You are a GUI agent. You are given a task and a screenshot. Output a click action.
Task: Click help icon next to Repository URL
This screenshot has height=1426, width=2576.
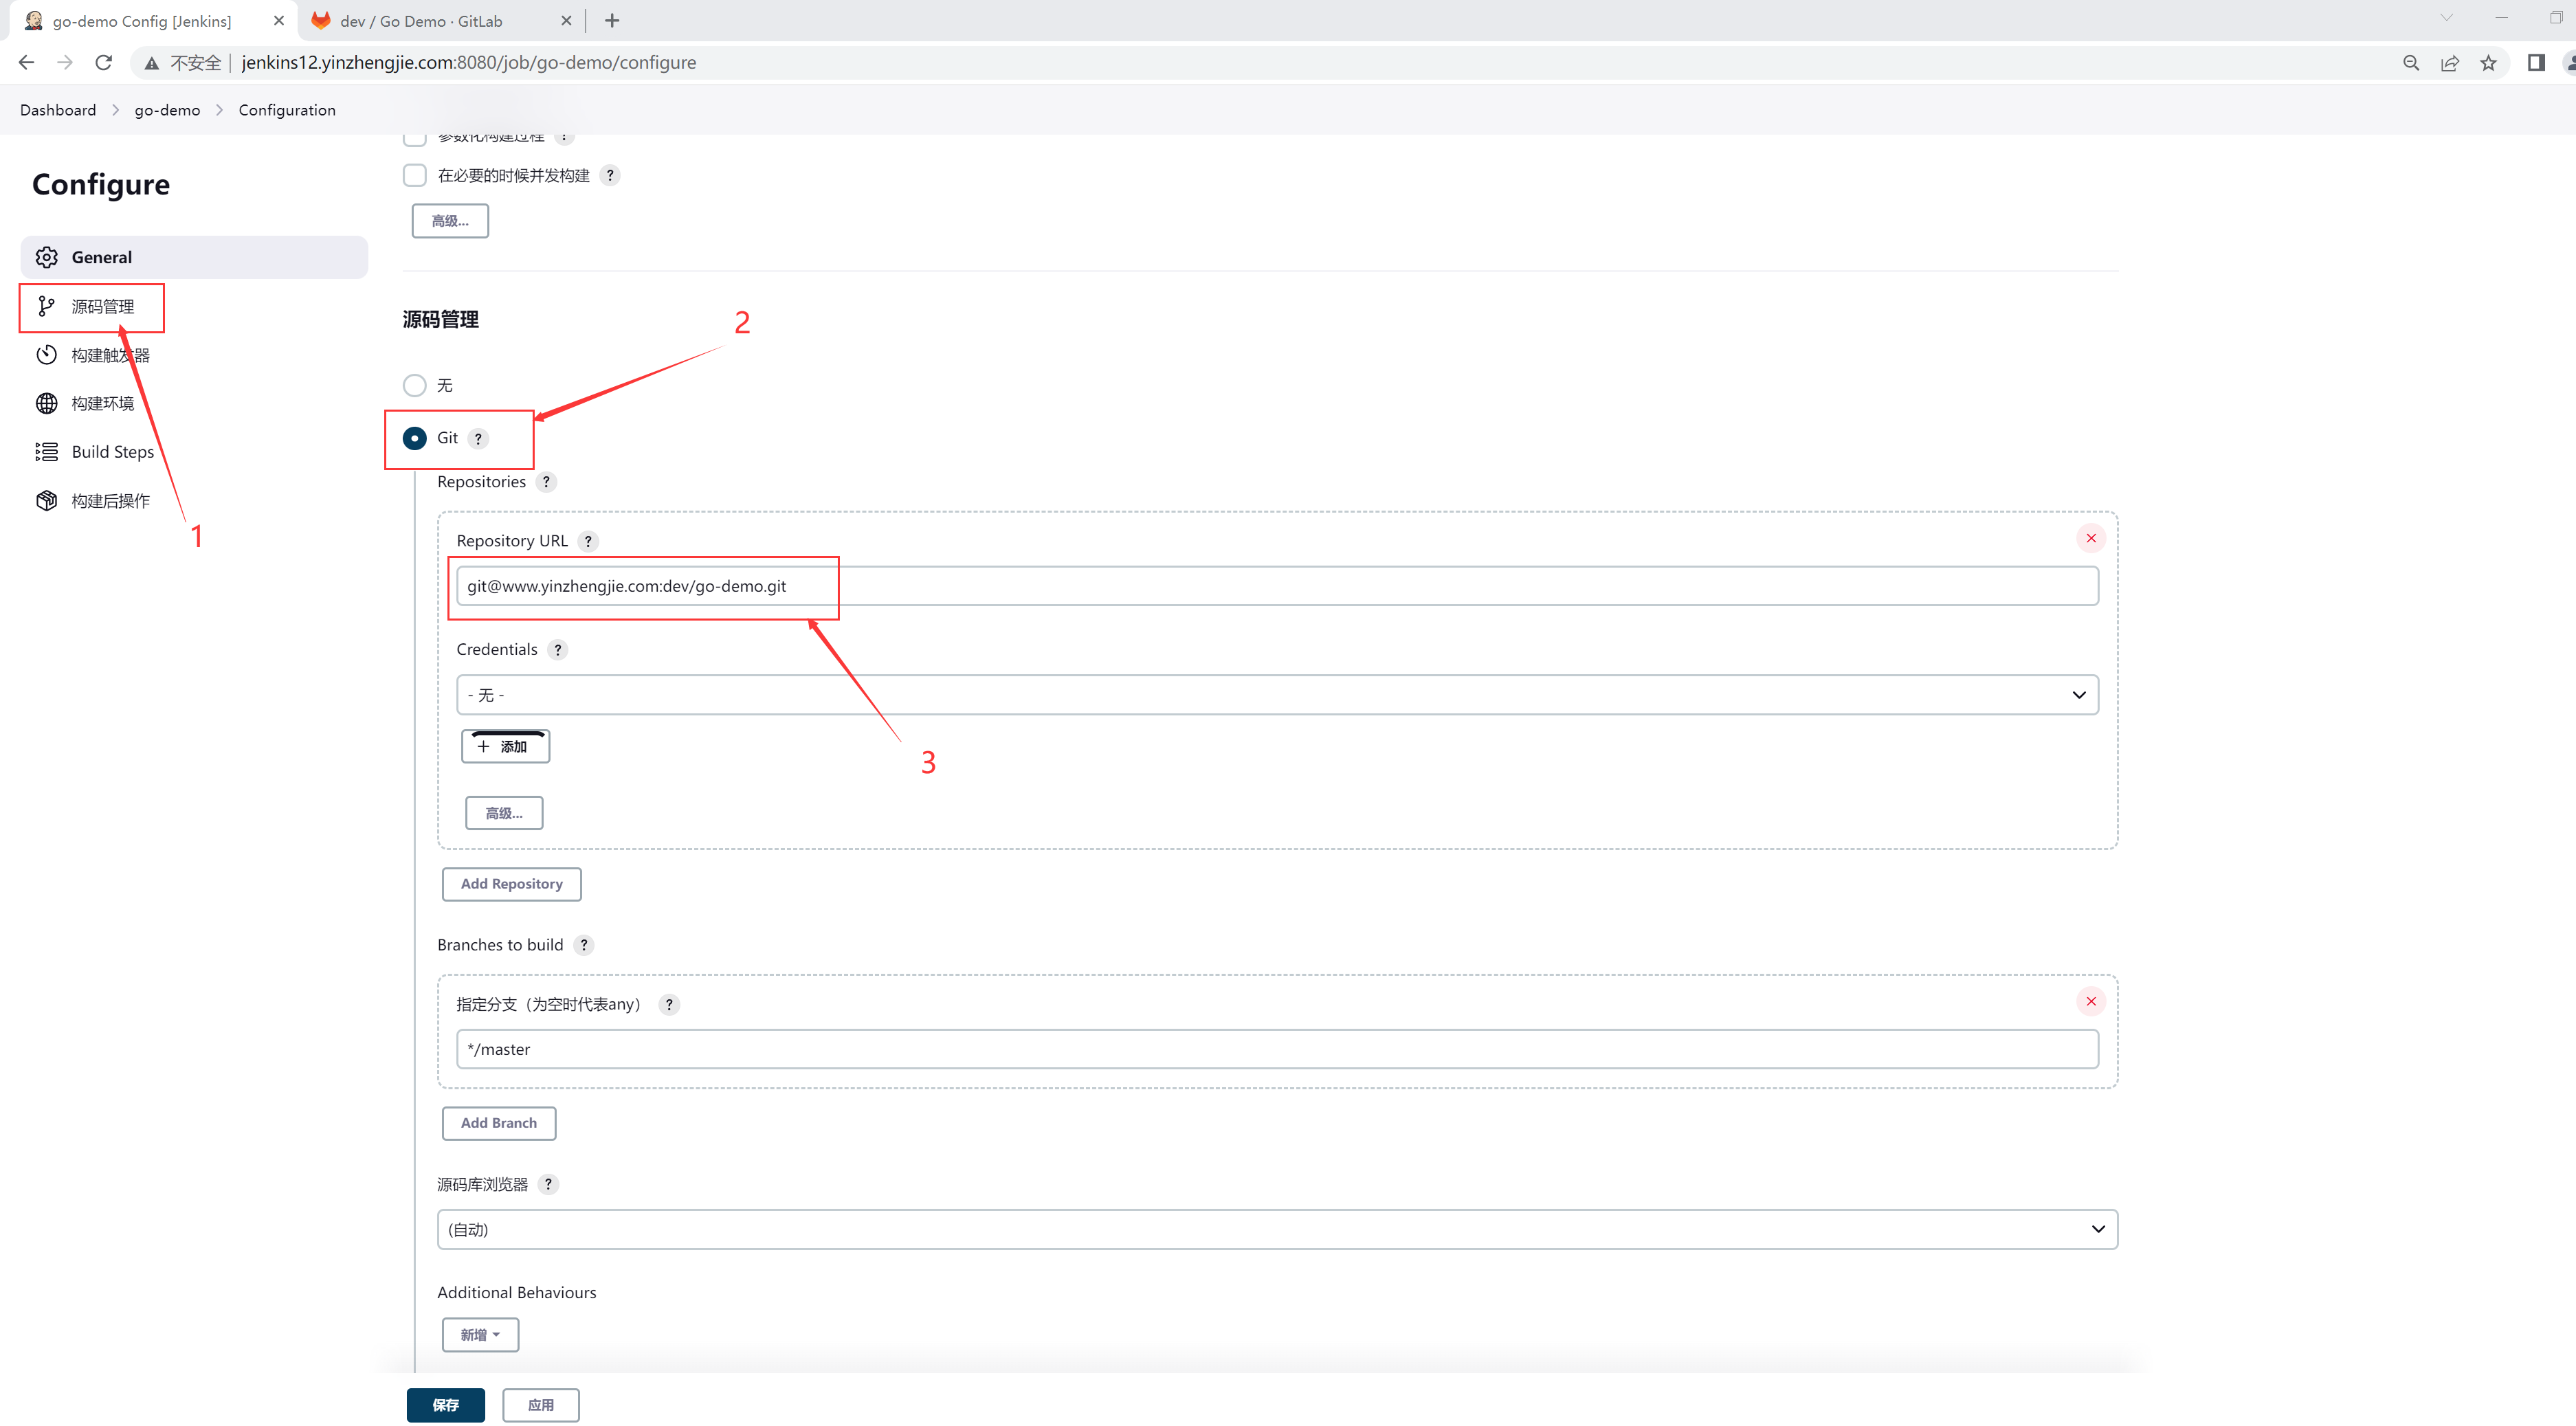tap(588, 541)
